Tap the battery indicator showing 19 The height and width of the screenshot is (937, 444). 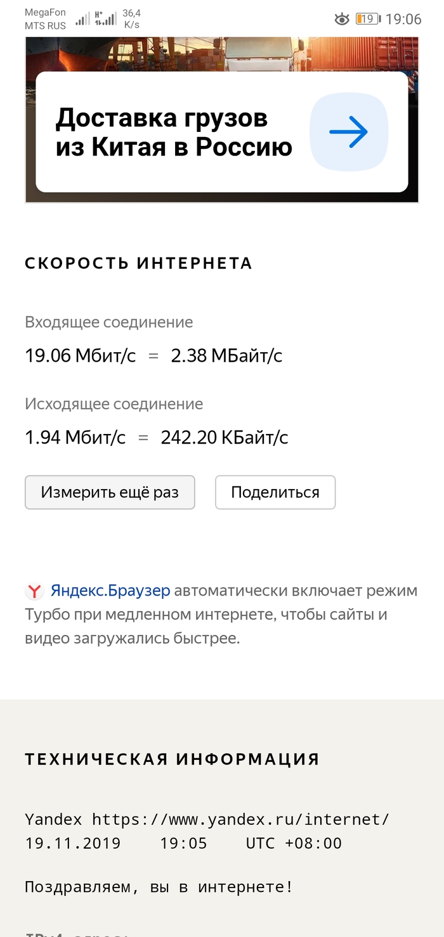368,19
